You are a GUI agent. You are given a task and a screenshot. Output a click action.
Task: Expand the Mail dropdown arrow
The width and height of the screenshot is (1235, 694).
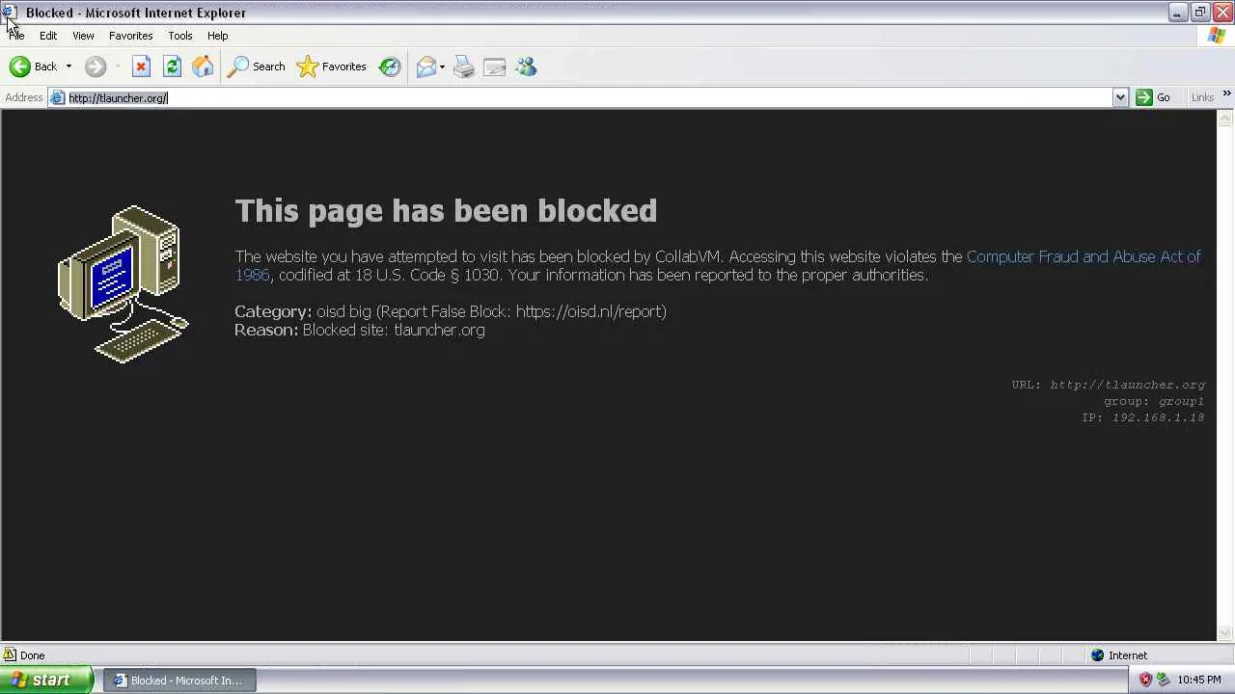pyautogui.click(x=442, y=67)
